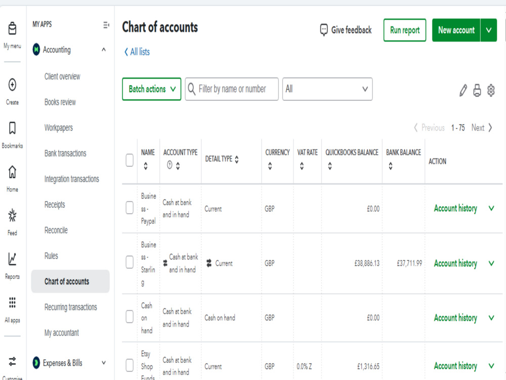Click the search magnifier icon in filter box

tap(191, 89)
